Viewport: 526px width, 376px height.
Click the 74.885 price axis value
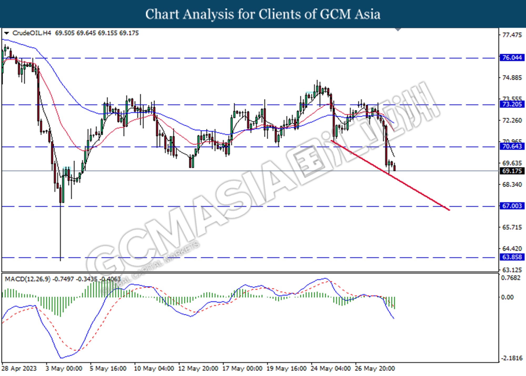[512, 78]
